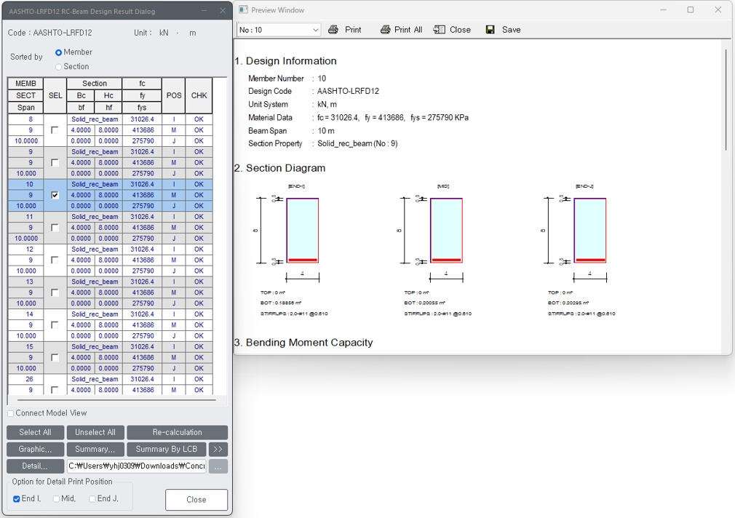The image size is (735, 518).
Task: Click the Save label in Preview toolbar
Action: [x=512, y=30]
